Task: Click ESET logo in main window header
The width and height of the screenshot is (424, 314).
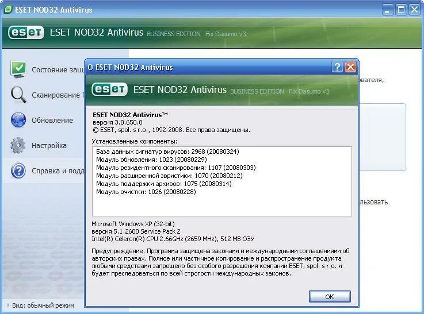Action: click(x=26, y=33)
